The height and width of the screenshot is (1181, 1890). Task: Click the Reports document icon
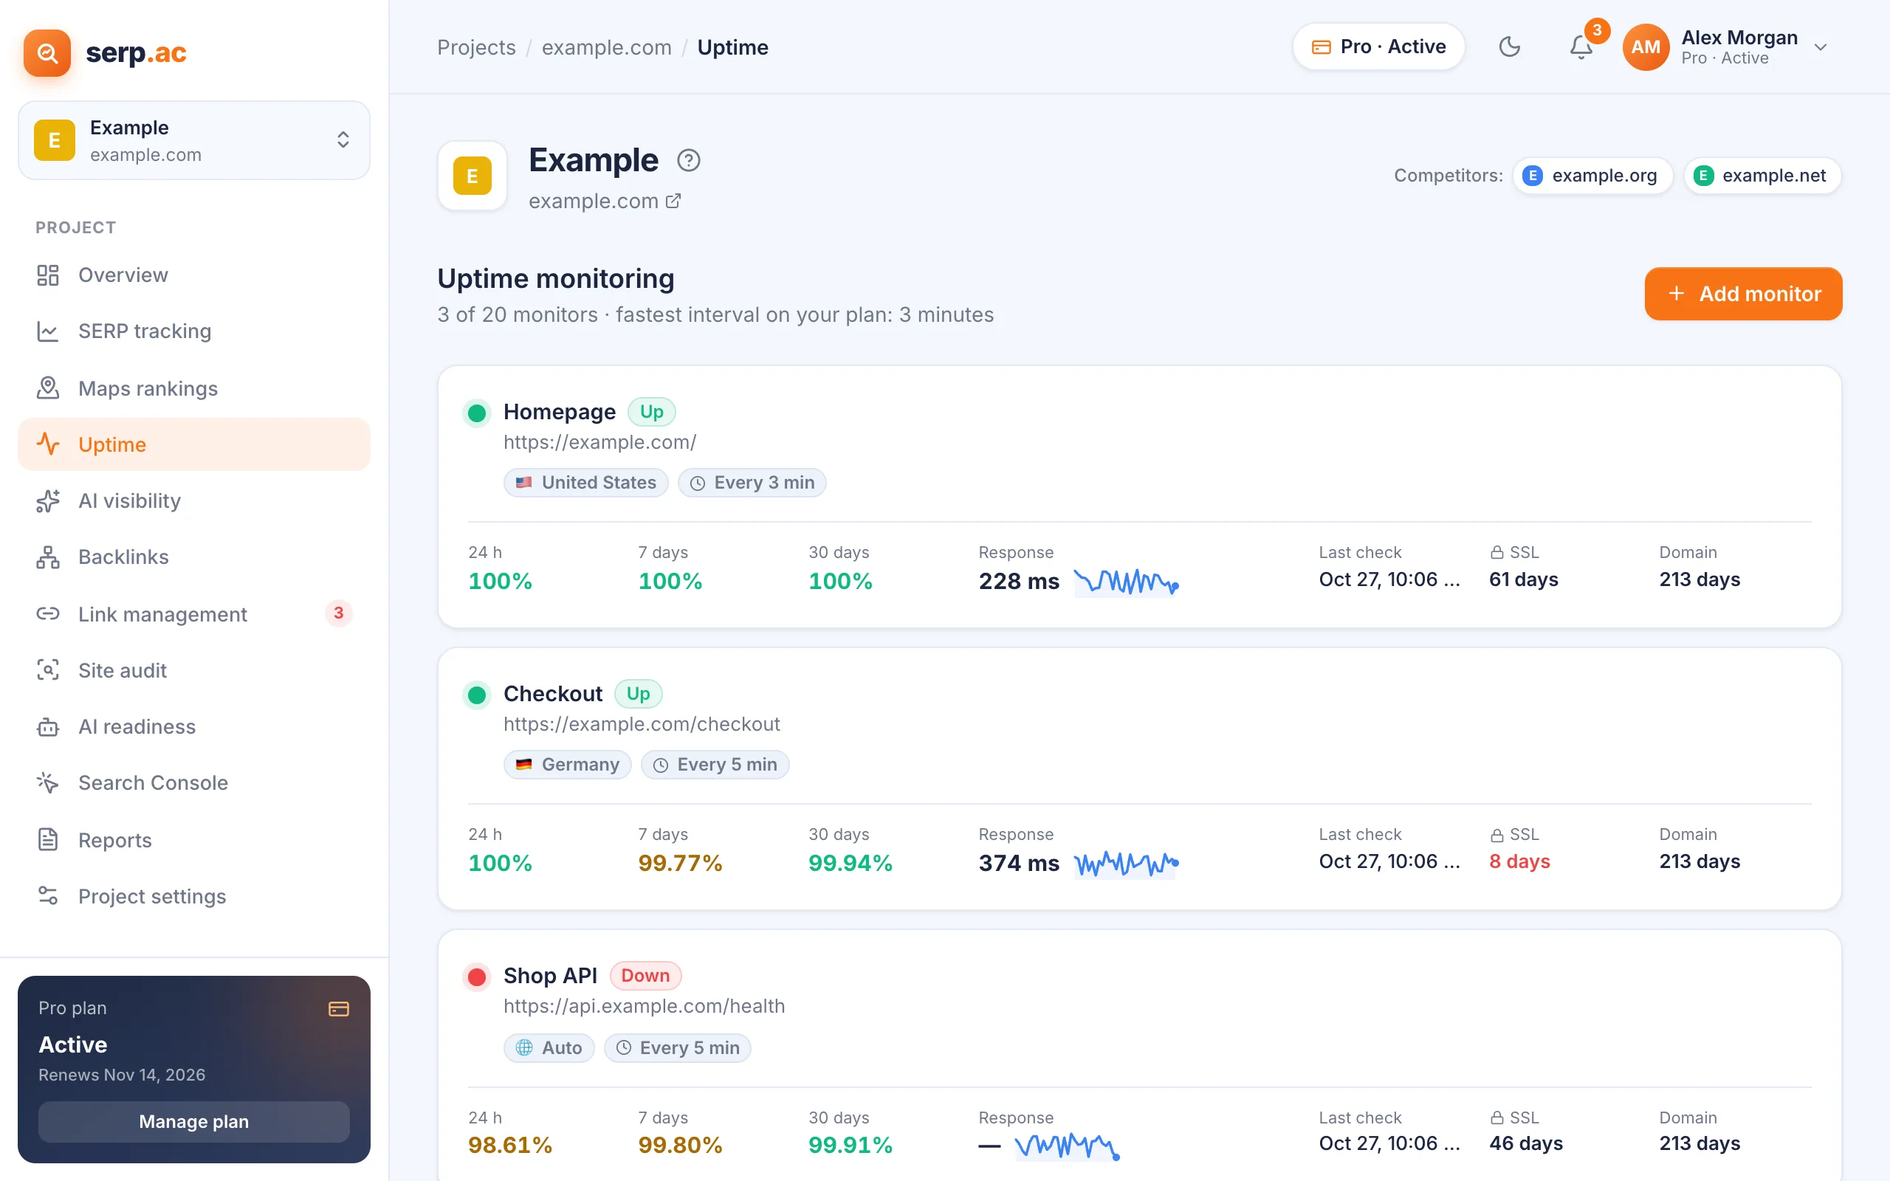click(x=48, y=840)
